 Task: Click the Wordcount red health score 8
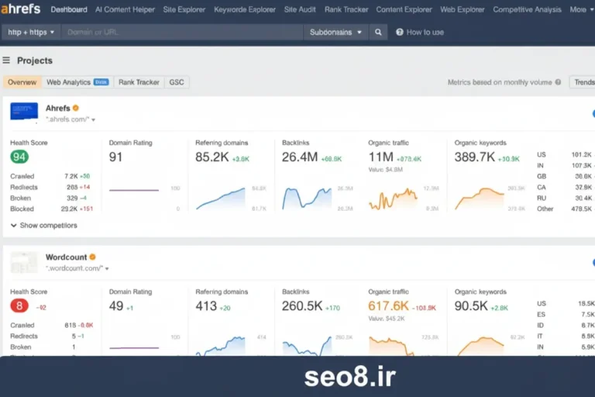pos(19,306)
